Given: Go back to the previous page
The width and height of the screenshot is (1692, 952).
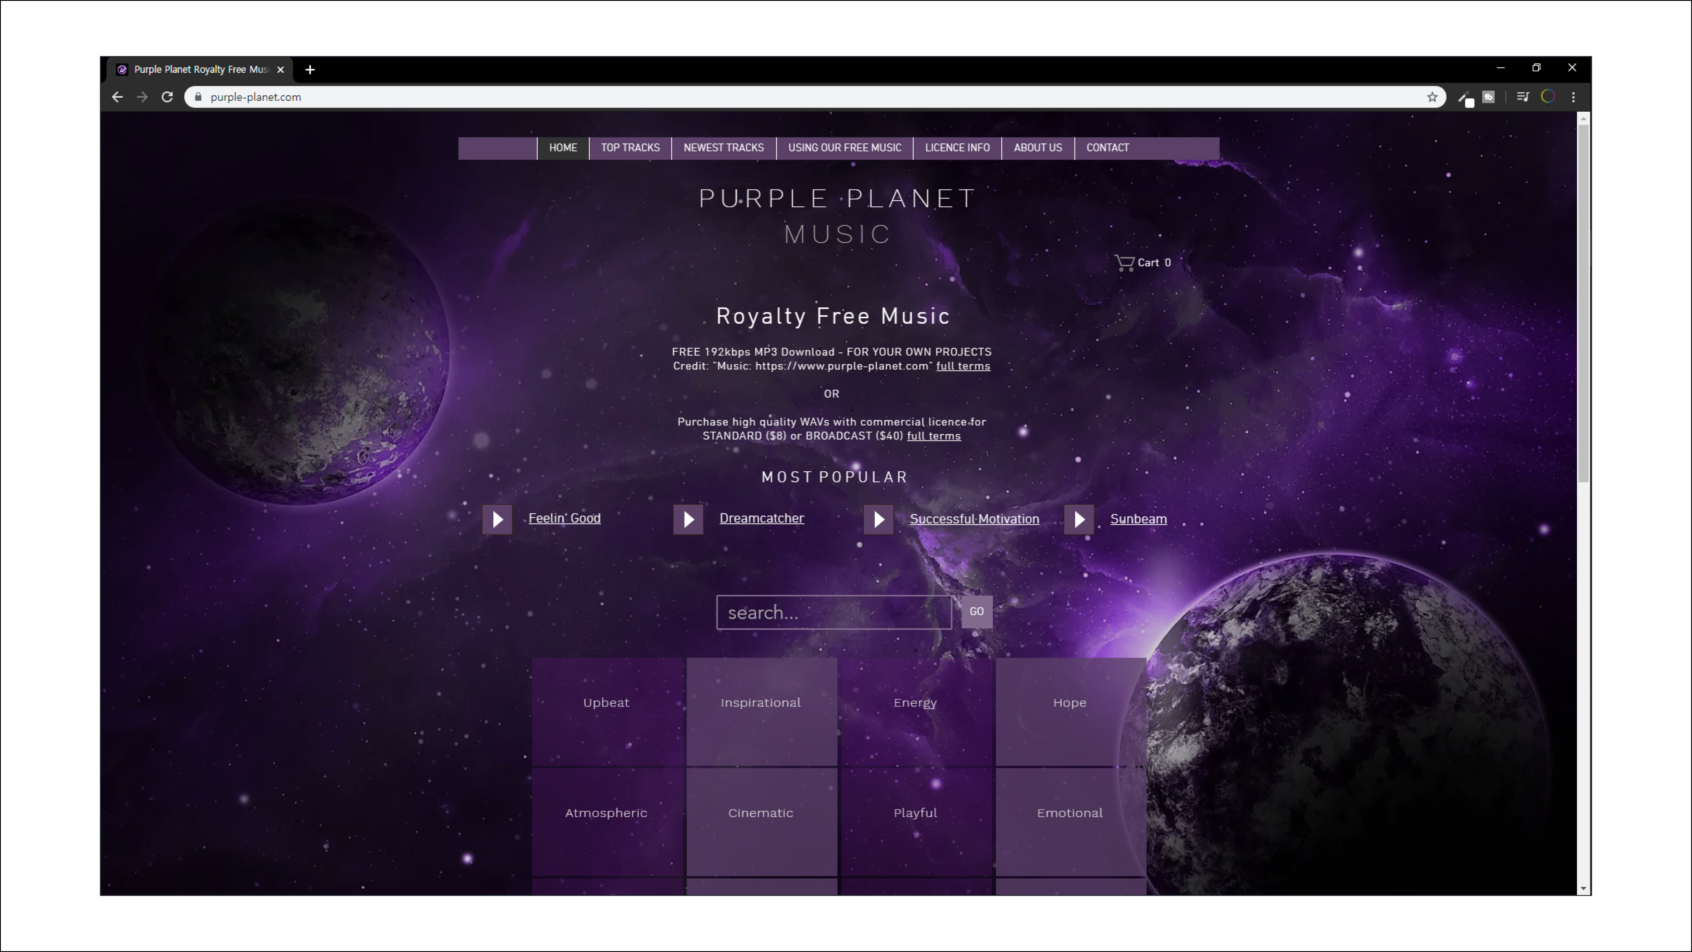Looking at the screenshot, I should pos(118,97).
